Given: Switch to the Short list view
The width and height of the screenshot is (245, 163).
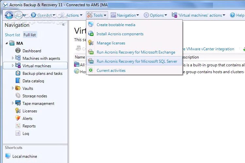Looking at the screenshot, I should click(x=12, y=35).
